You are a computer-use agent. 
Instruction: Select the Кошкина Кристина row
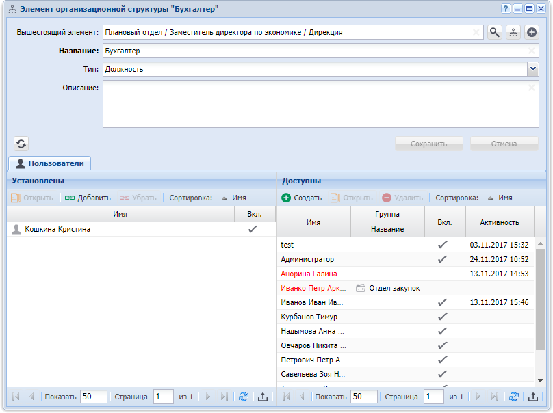click(141, 229)
